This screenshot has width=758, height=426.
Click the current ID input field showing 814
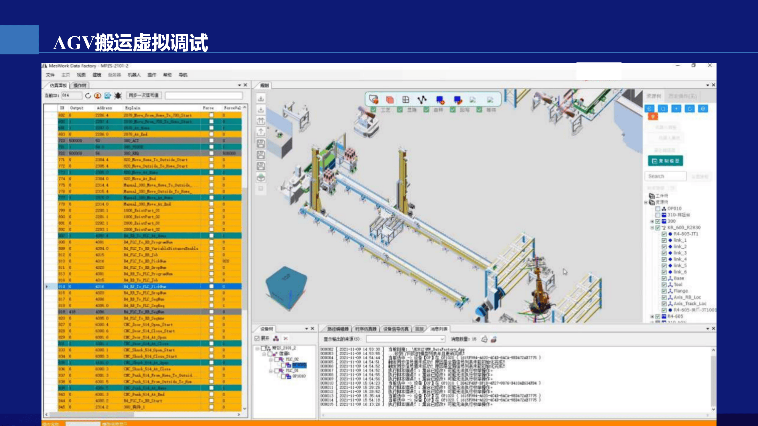[x=72, y=95]
